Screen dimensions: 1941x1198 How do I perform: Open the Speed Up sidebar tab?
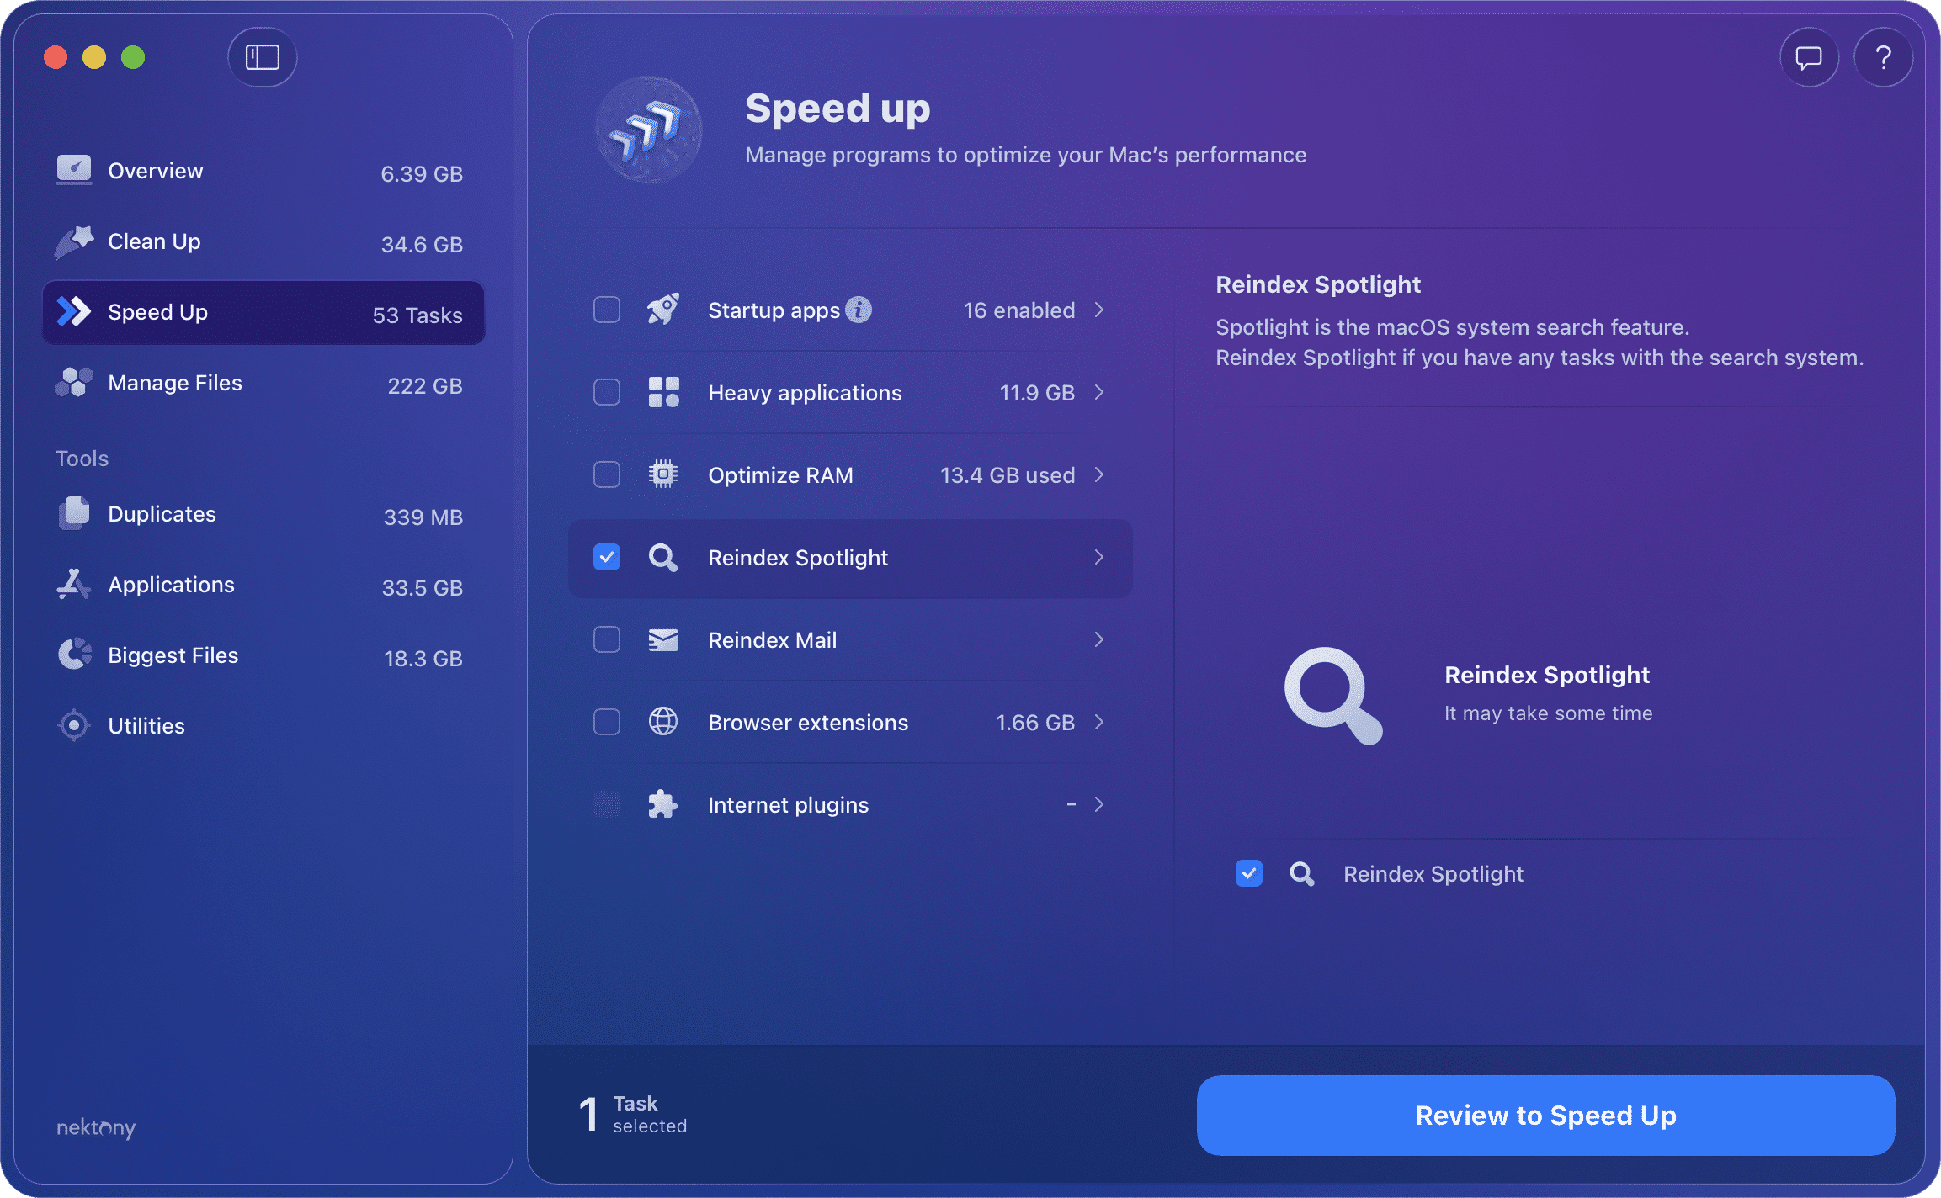pos(157,312)
